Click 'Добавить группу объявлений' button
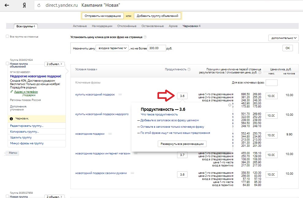 tap(157, 16)
